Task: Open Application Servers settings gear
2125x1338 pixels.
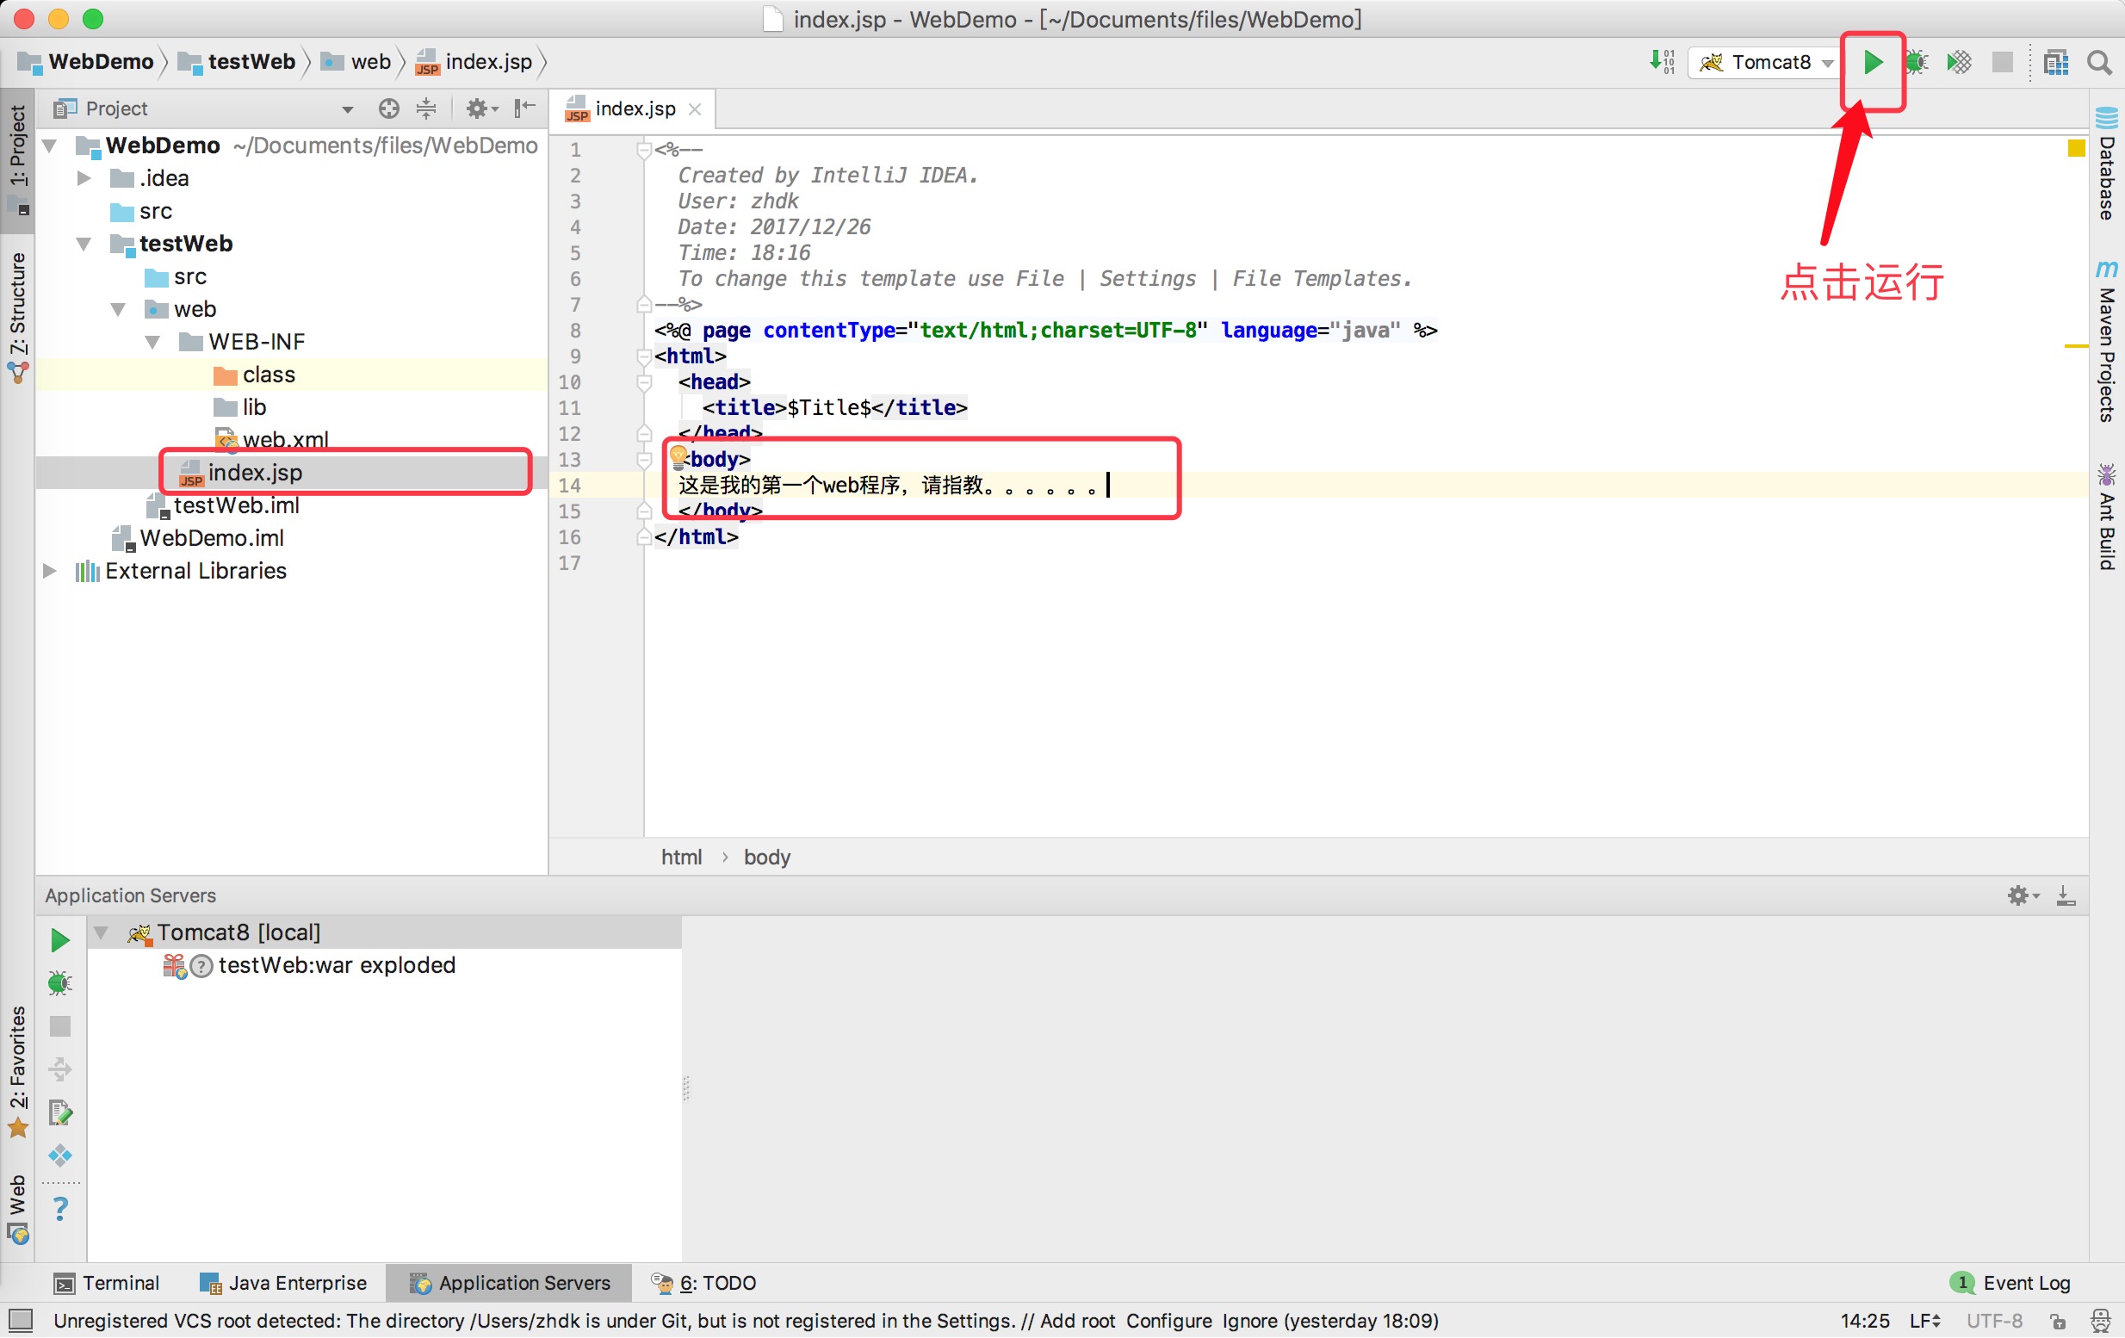Action: pyautogui.click(x=2023, y=895)
